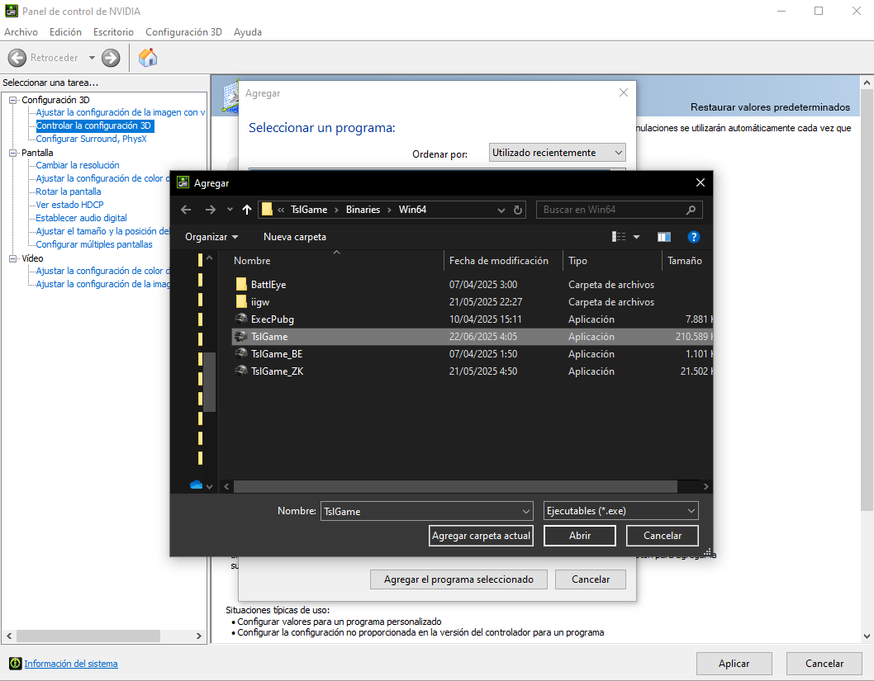This screenshot has height=681, width=874.
Task: Open the Archivo menu
Action: pos(21,31)
